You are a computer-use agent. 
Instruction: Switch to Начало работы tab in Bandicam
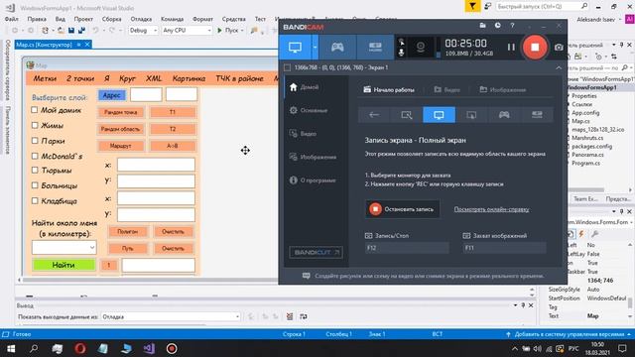pyautogui.click(x=389, y=89)
